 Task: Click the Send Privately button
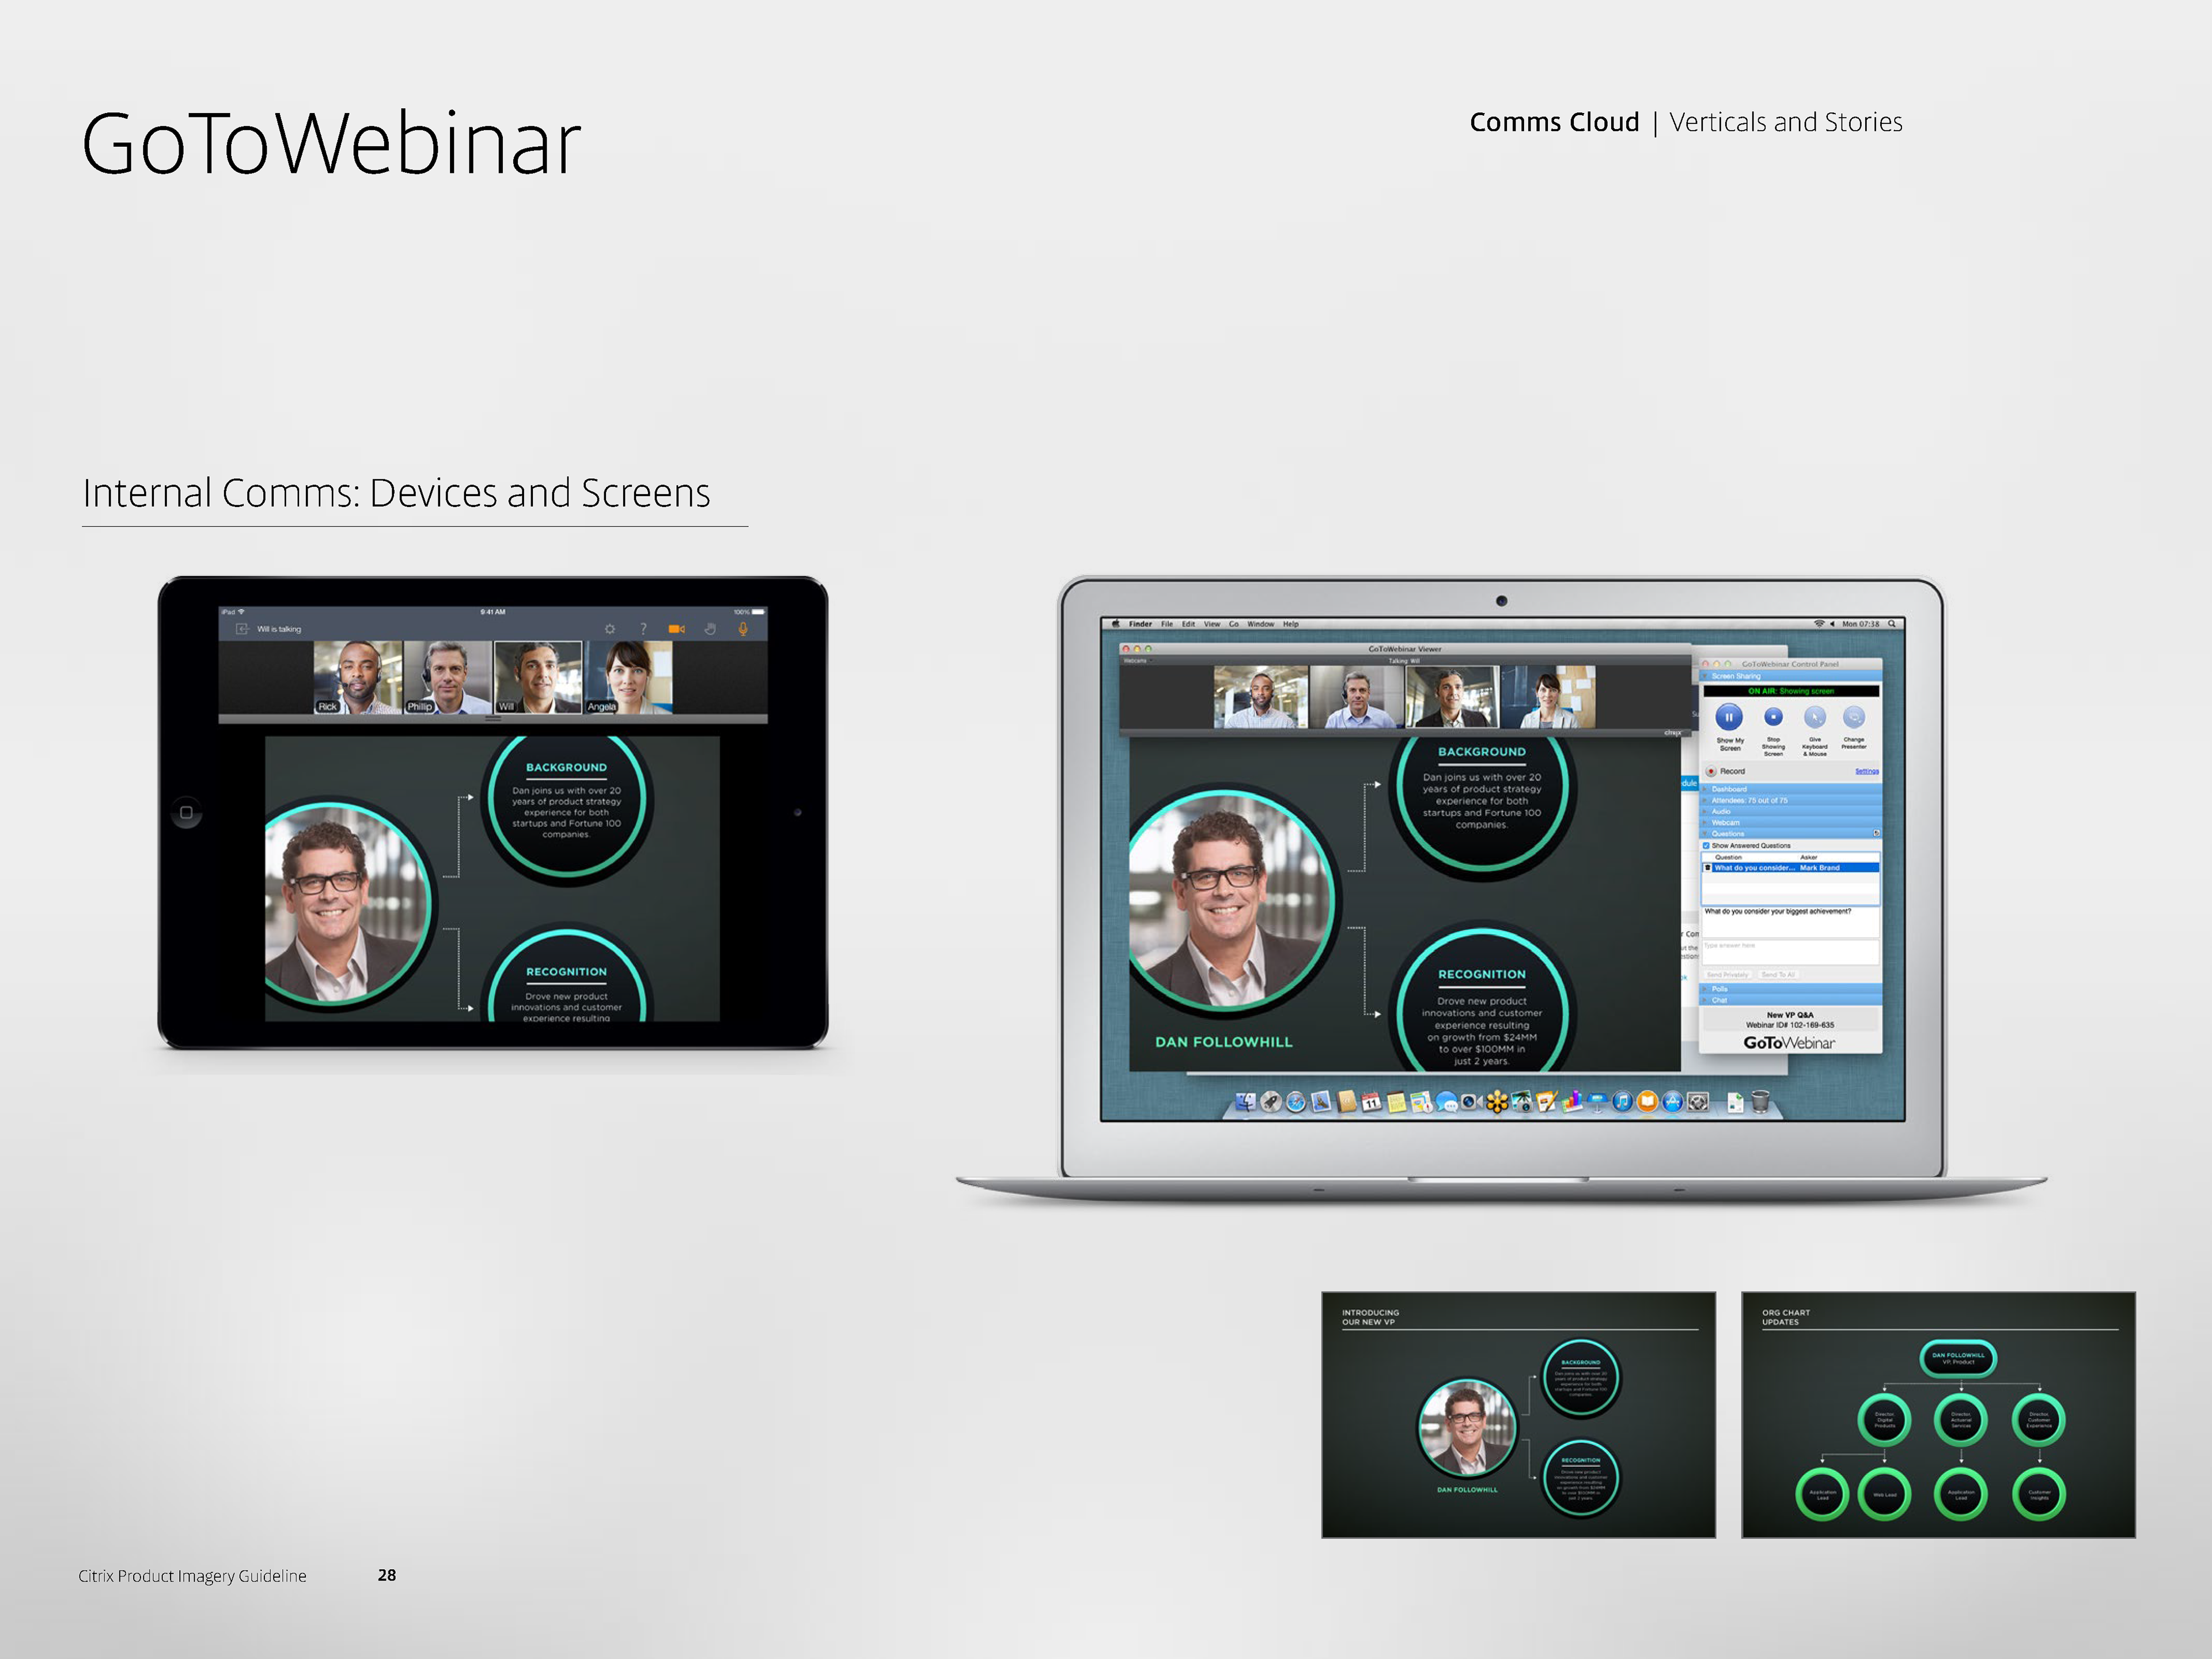pyautogui.click(x=1728, y=974)
